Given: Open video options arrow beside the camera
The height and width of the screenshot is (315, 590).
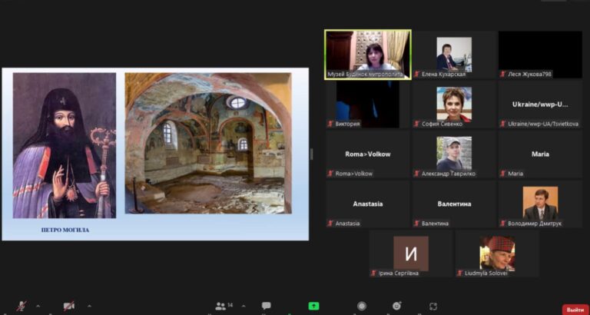Looking at the screenshot, I should [x=89, y=306].
